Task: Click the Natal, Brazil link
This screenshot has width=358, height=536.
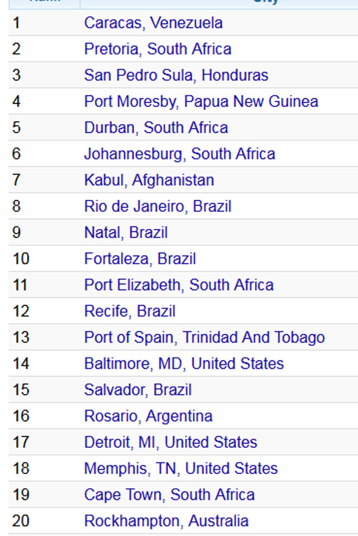Action: [126, 233]
